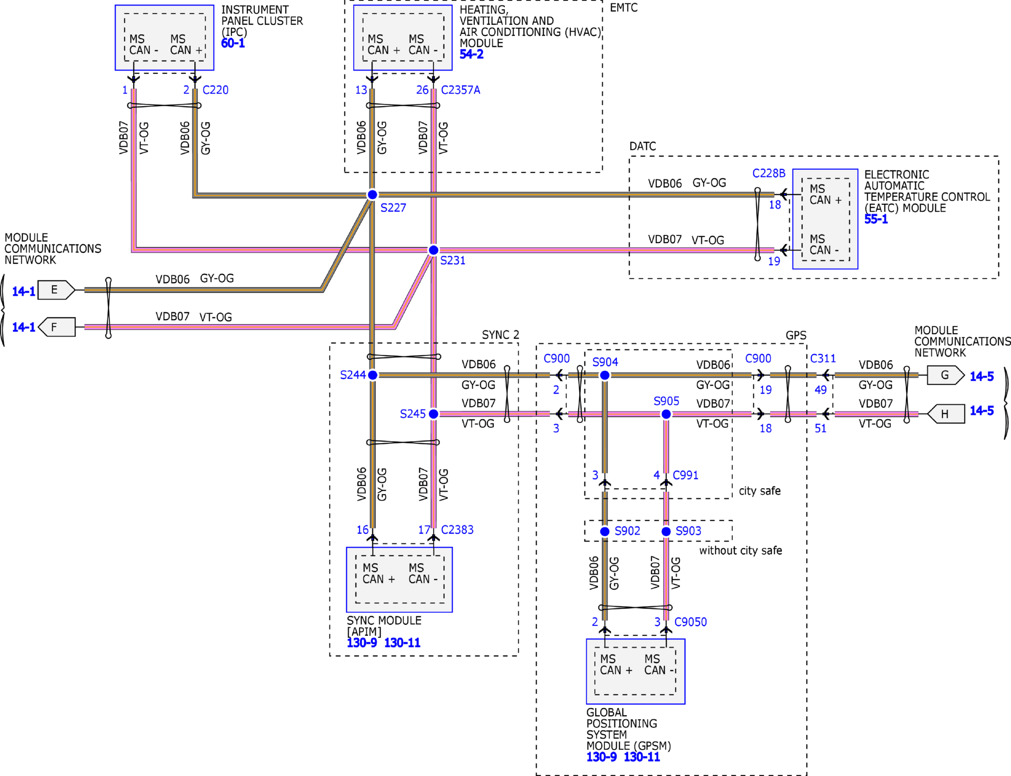
Task: Click the S231 splice node dot
Action: click(x=433, y=250)
